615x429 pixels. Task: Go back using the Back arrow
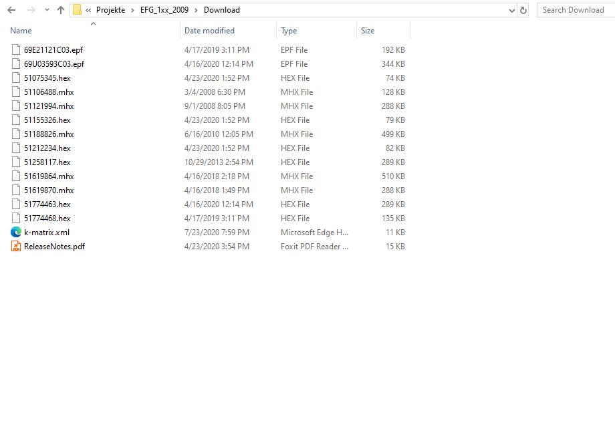(x=11, y=10)
